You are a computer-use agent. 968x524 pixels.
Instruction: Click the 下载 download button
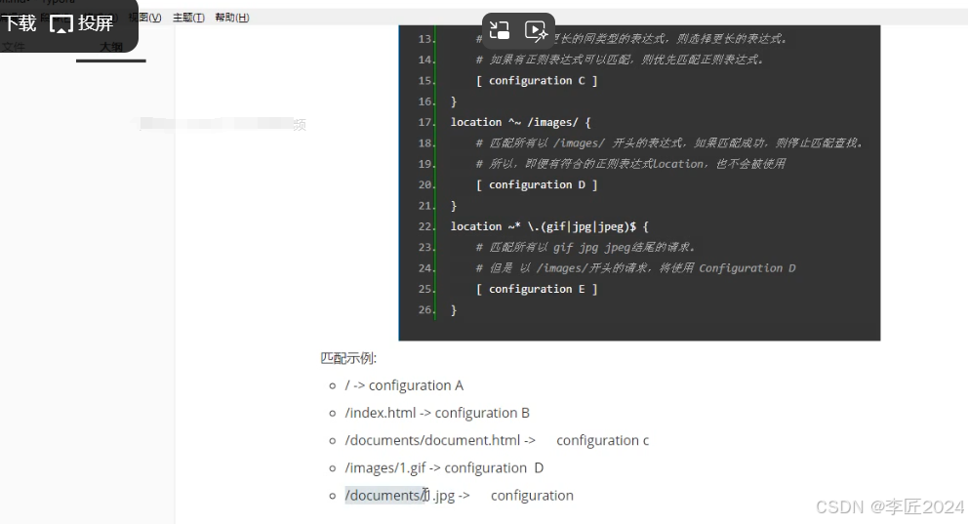[x=20, y=23]
